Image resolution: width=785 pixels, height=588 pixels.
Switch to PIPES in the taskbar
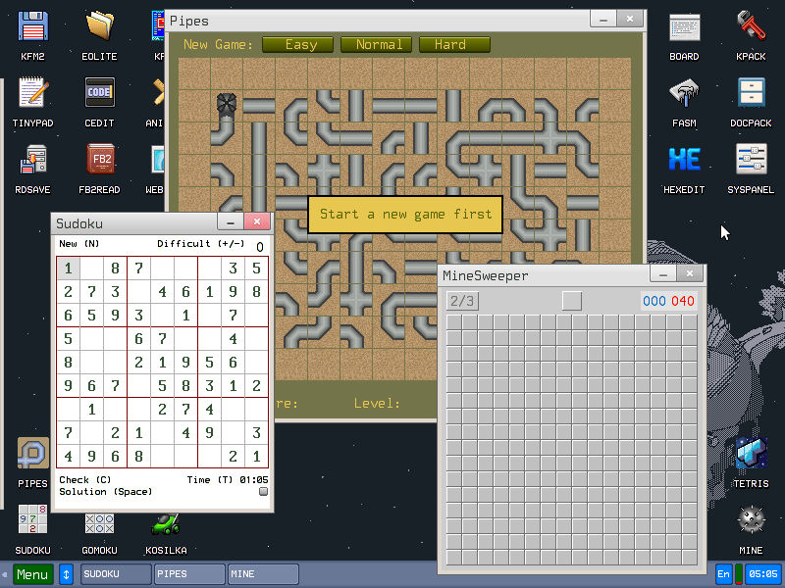point(189,574)
